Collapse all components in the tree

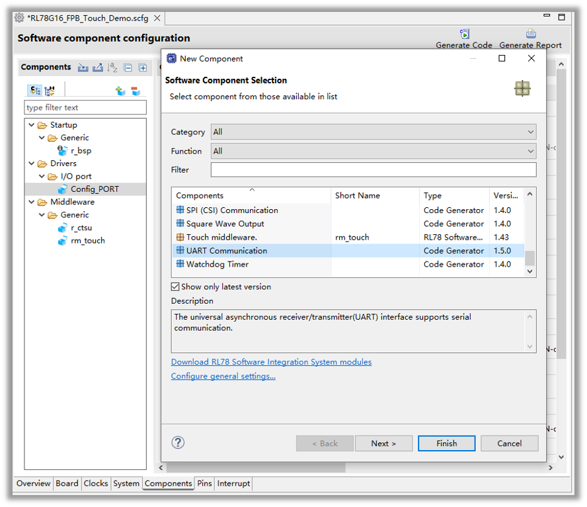[128, 68]
